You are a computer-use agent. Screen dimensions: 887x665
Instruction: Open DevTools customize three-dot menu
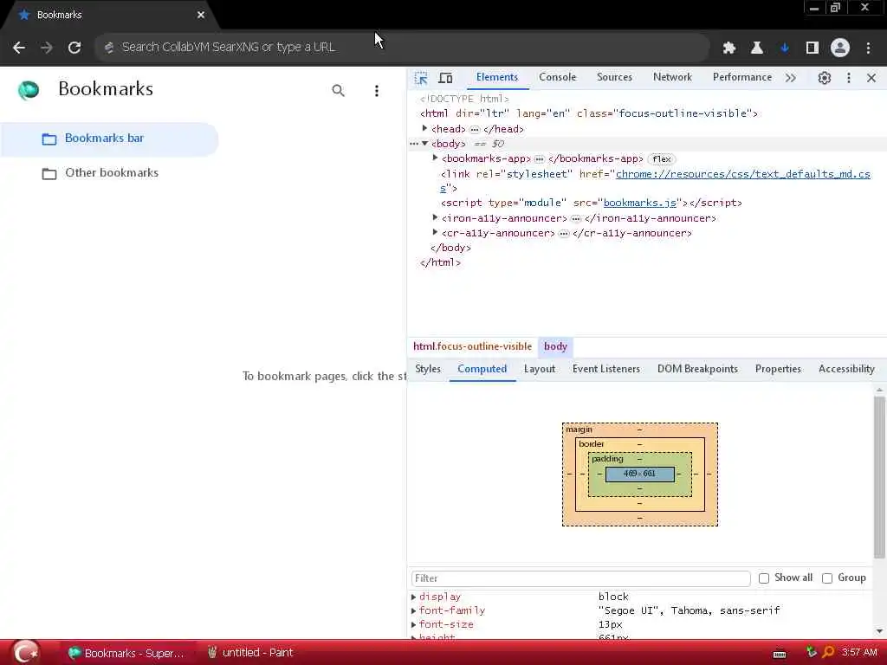(x=849, y=78)
